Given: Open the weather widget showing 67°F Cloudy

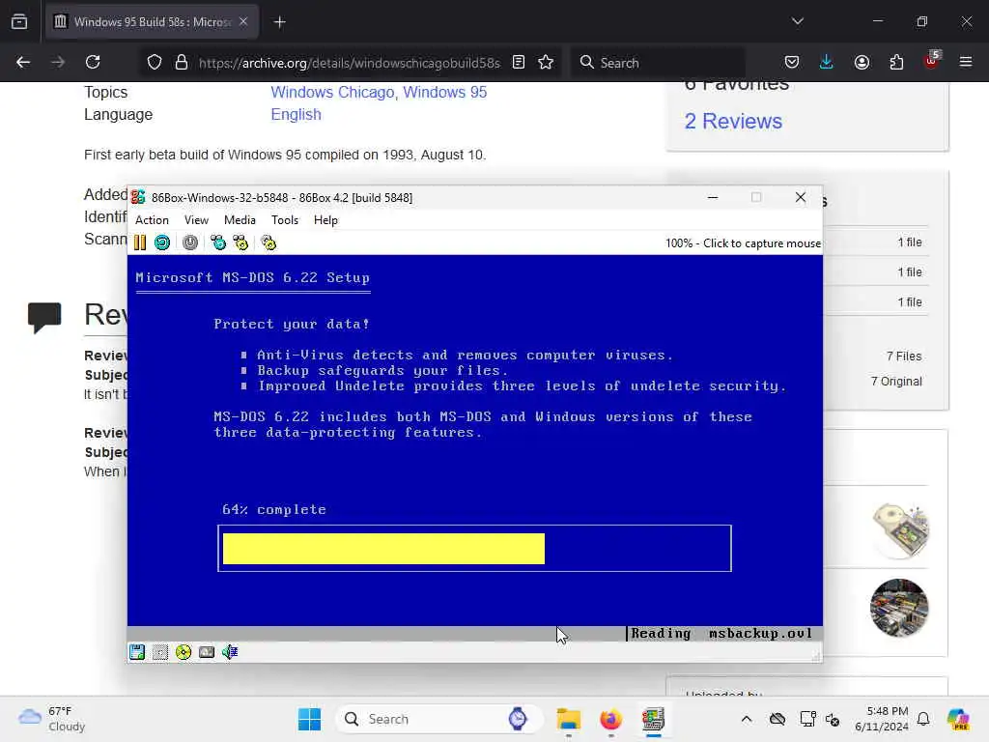Looking at the screenshot, I should [x=52, y=719].
